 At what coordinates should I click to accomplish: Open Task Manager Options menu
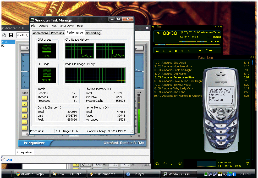pos(43,26)
